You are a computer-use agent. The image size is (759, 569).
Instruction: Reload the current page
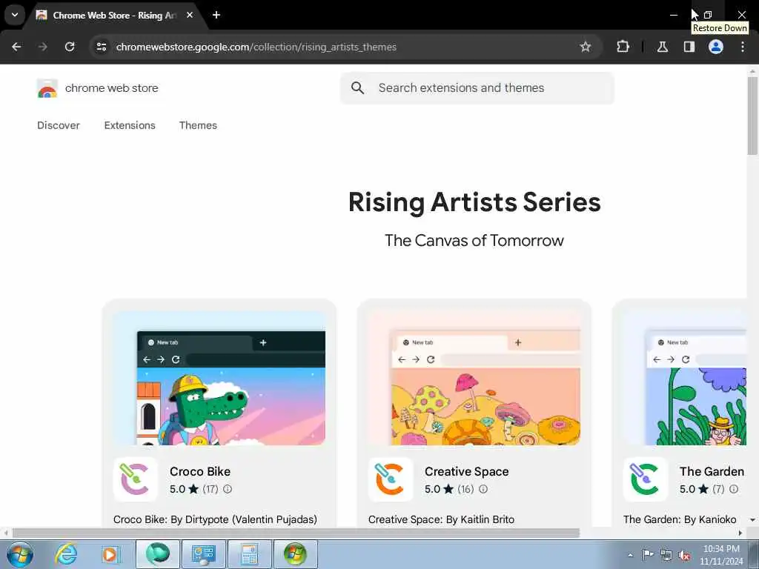70,47
